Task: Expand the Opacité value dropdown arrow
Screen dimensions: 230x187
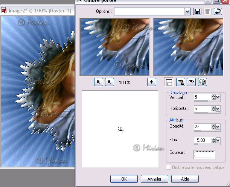Action: pyautogui.click(x=218, y=127)
